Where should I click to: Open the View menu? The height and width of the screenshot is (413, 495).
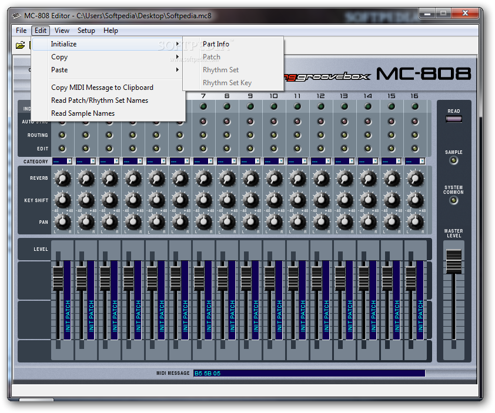(x=62, y=31)
